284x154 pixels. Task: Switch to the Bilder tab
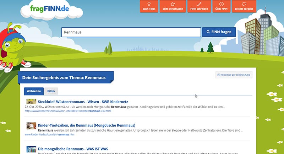(51, 91)
